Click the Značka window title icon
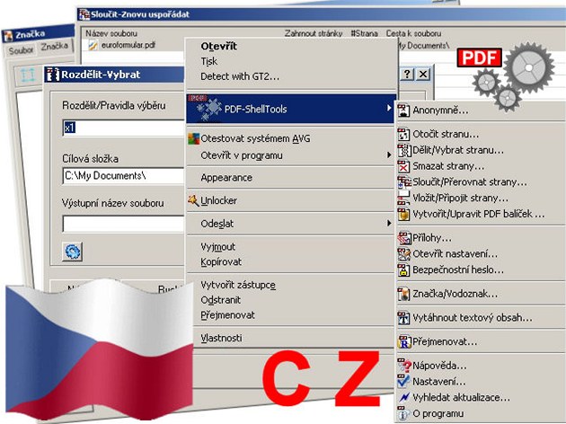This screenshot has width=566, height=424. (x=7, y=37)
